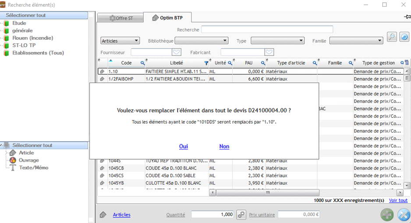411x223 pixels.
Task: Click the green plus add button
Action: 387,215
